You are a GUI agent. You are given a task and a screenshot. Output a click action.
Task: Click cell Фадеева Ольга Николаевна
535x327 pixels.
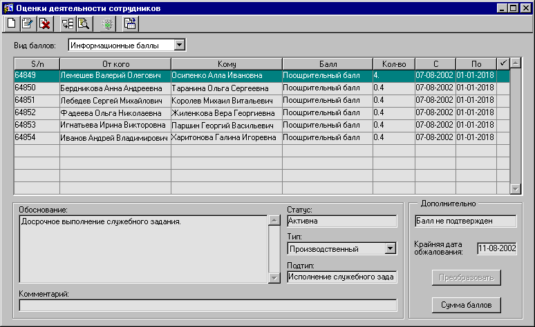pyautogui.click(x=115, y=113)
